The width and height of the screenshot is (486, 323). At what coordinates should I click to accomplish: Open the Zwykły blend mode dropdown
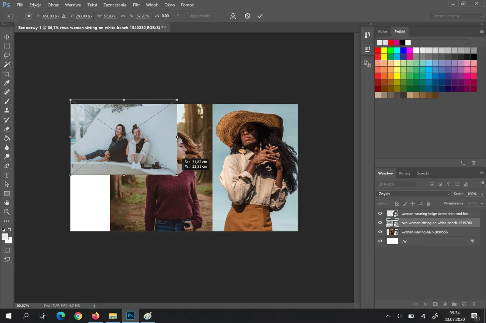coord(413,194)
